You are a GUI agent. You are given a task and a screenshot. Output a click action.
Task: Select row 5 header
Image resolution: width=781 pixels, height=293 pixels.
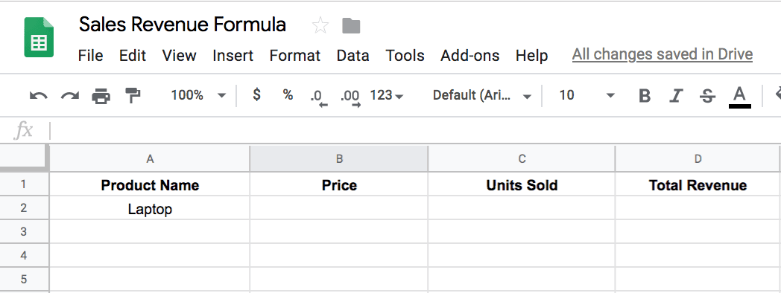pyautogui.click(x=24, y=279)
